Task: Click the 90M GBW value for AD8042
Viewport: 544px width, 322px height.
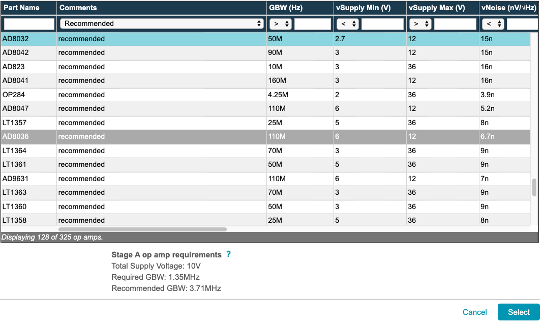Action: pyautogui.click(x=275, y=53)
